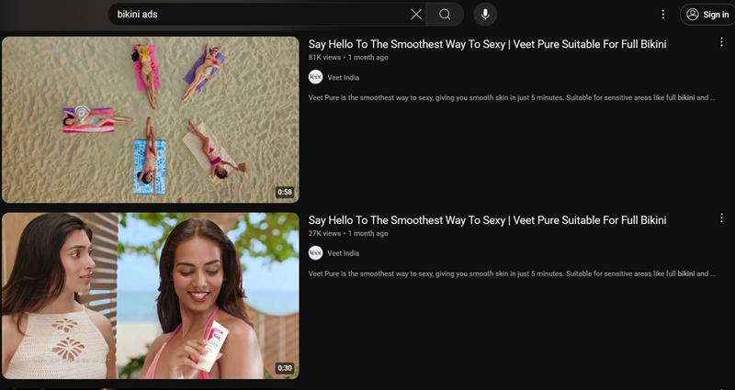Click the Veet India avatar on the 27K views video

315,253
